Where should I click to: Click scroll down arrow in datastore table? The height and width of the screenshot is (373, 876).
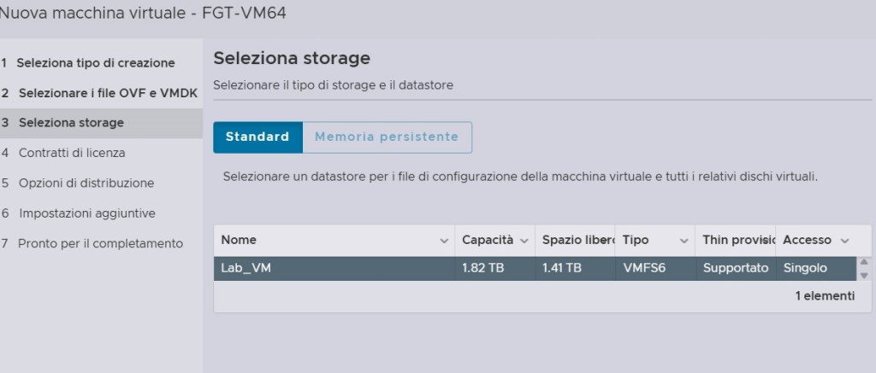(863, 275)
